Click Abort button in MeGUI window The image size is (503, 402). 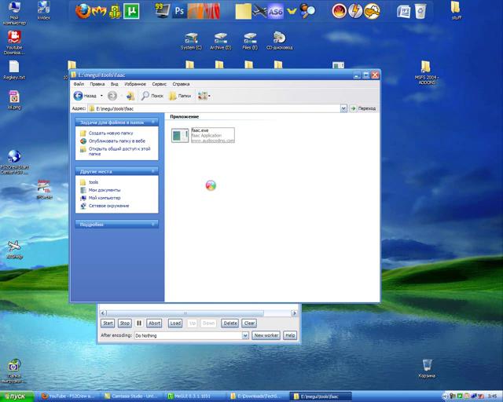[x=154, y=323]
